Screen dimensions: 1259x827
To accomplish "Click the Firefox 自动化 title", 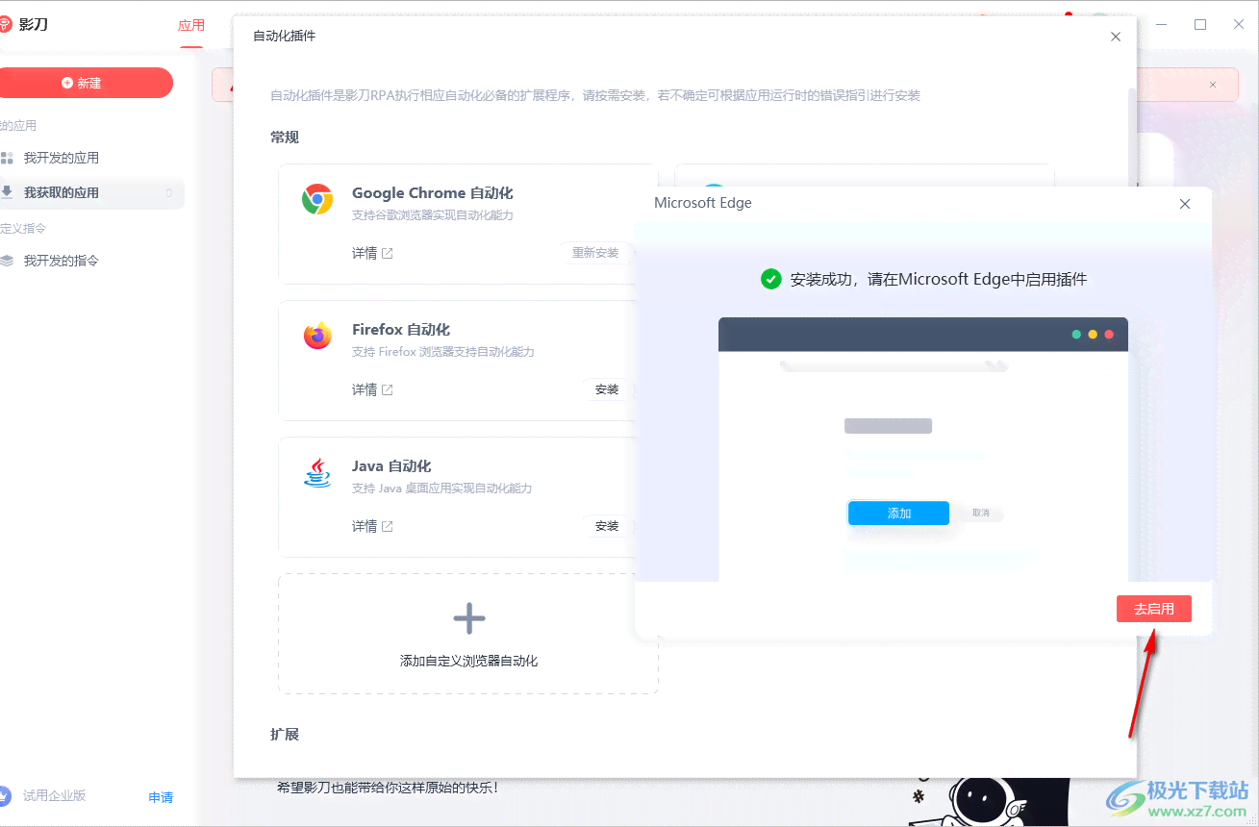I will pos(401,330).
